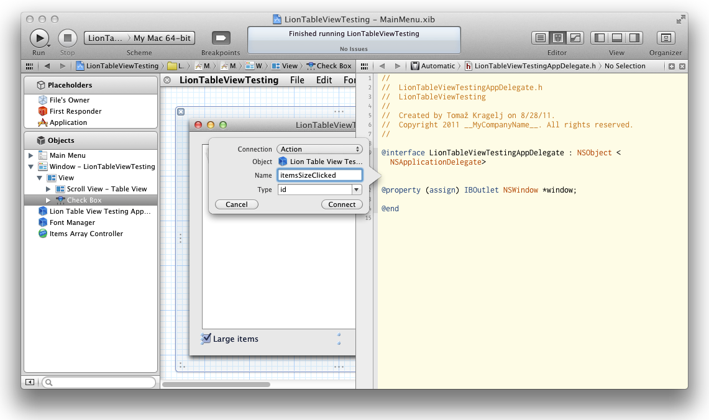709x420 pixels.
Task: Open related files icon in assistant editor jump bar
Action: 365,66
